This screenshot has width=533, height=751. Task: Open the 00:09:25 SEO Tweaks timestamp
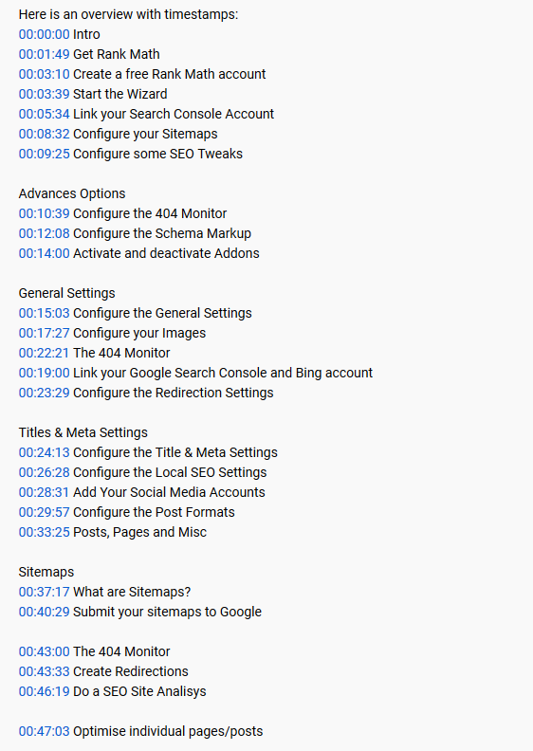coord(44,154)
